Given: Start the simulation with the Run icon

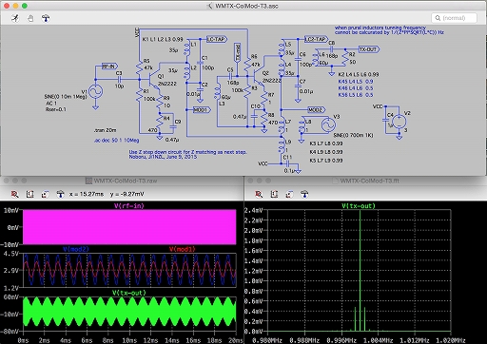Looking at the screenshot, I should click(15, 18).
